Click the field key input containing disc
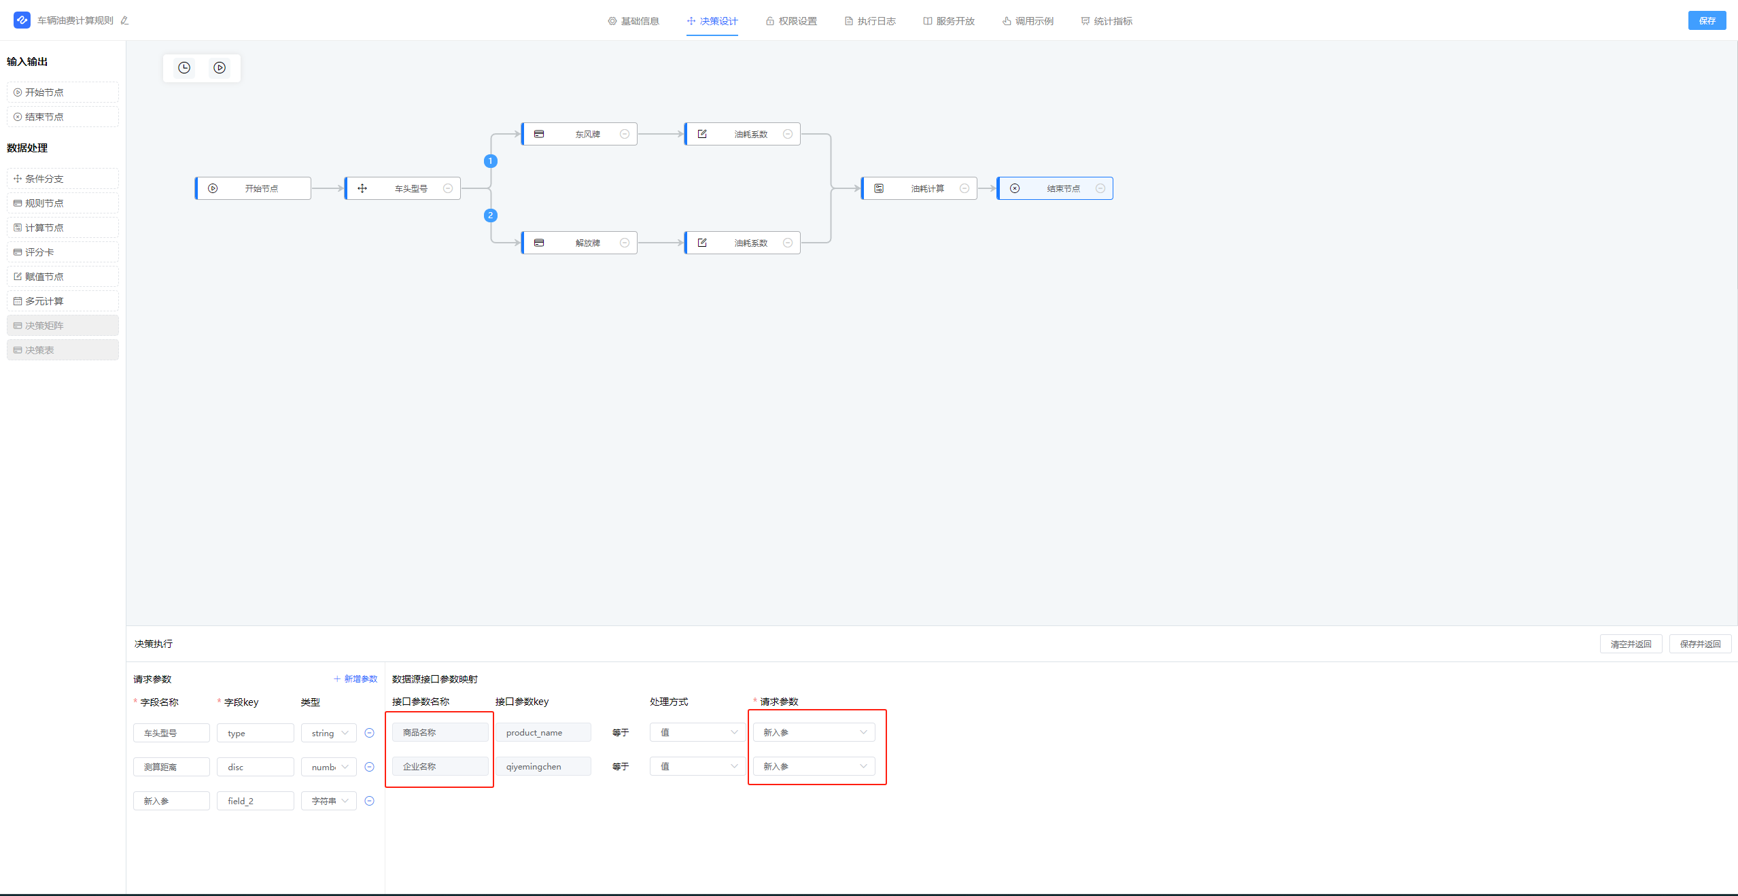The image size is (1738, 896). click(x=256, y=767)
